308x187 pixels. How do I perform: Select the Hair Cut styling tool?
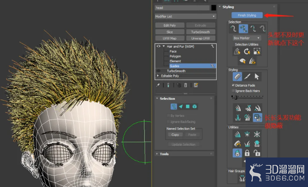point(247,76)
